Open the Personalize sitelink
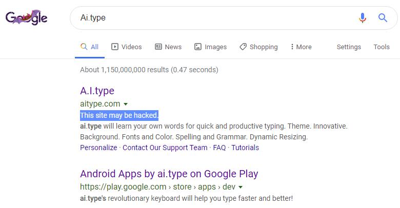Screen dimensions: 400x208 pos(98,148)
